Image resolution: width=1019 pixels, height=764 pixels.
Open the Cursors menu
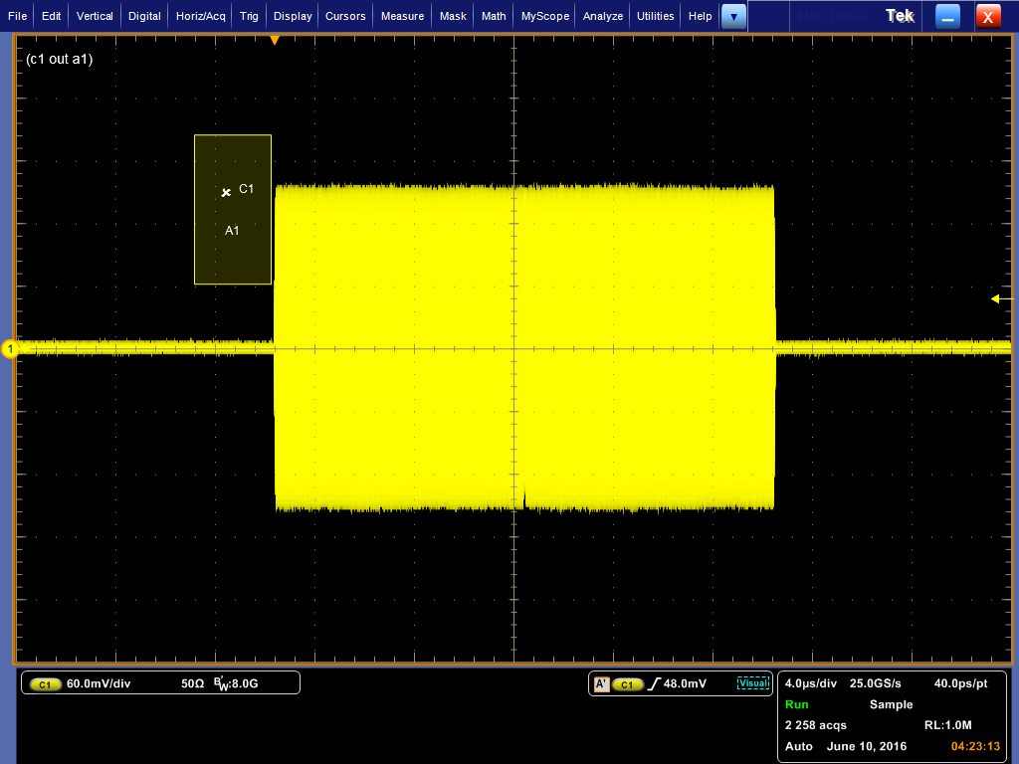click(x=344, y=16)
